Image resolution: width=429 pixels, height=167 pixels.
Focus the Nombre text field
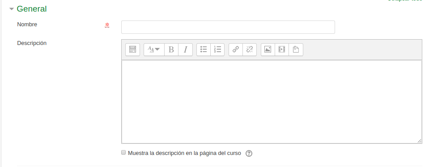228,27
